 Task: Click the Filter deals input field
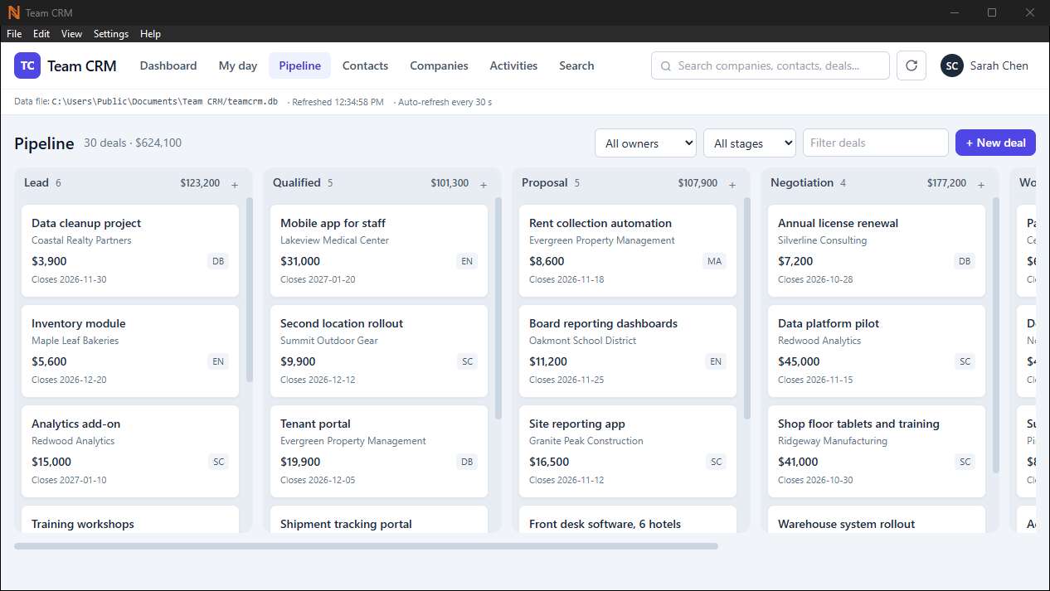[875, 143]
